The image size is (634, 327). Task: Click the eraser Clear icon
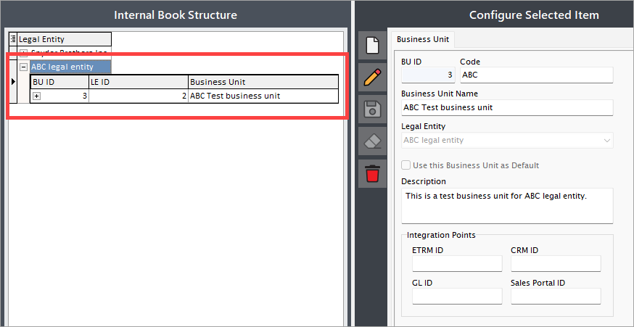point(372,142)
